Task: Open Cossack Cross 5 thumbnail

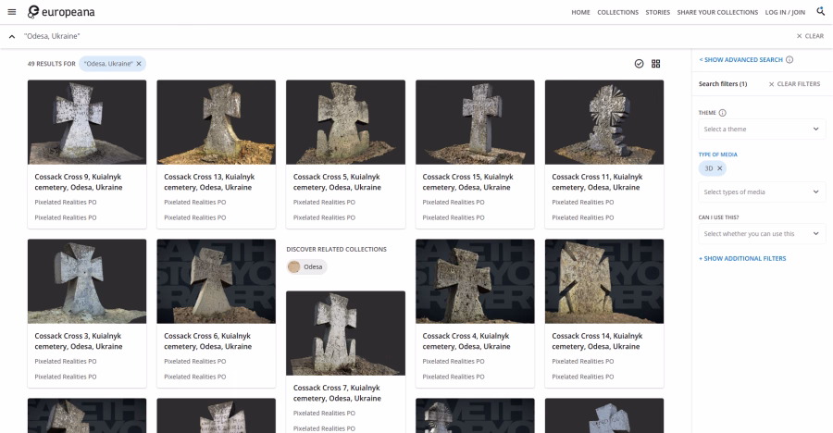Action: pyautogui.click(x=345, y=122)
